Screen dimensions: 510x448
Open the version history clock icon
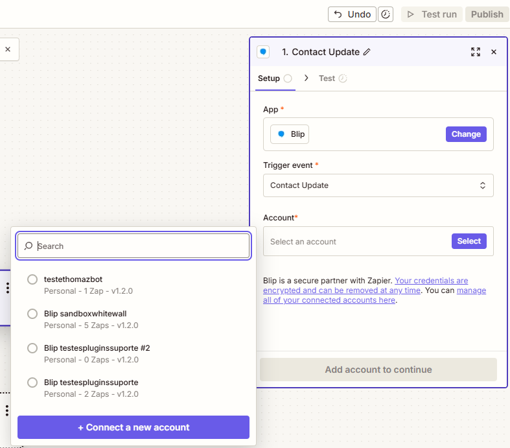tap(386, 14)
